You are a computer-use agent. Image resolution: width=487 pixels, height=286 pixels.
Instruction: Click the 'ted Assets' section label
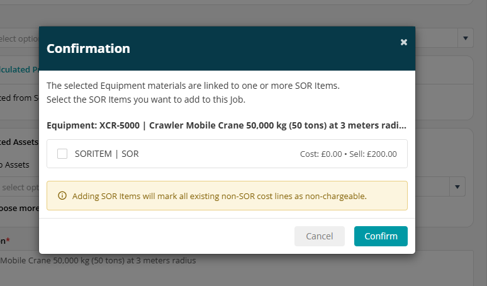click(x=20, y=142)
